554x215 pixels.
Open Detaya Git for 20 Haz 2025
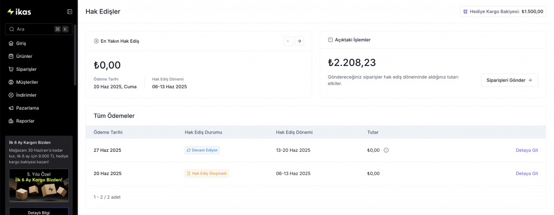click(527, 173)
